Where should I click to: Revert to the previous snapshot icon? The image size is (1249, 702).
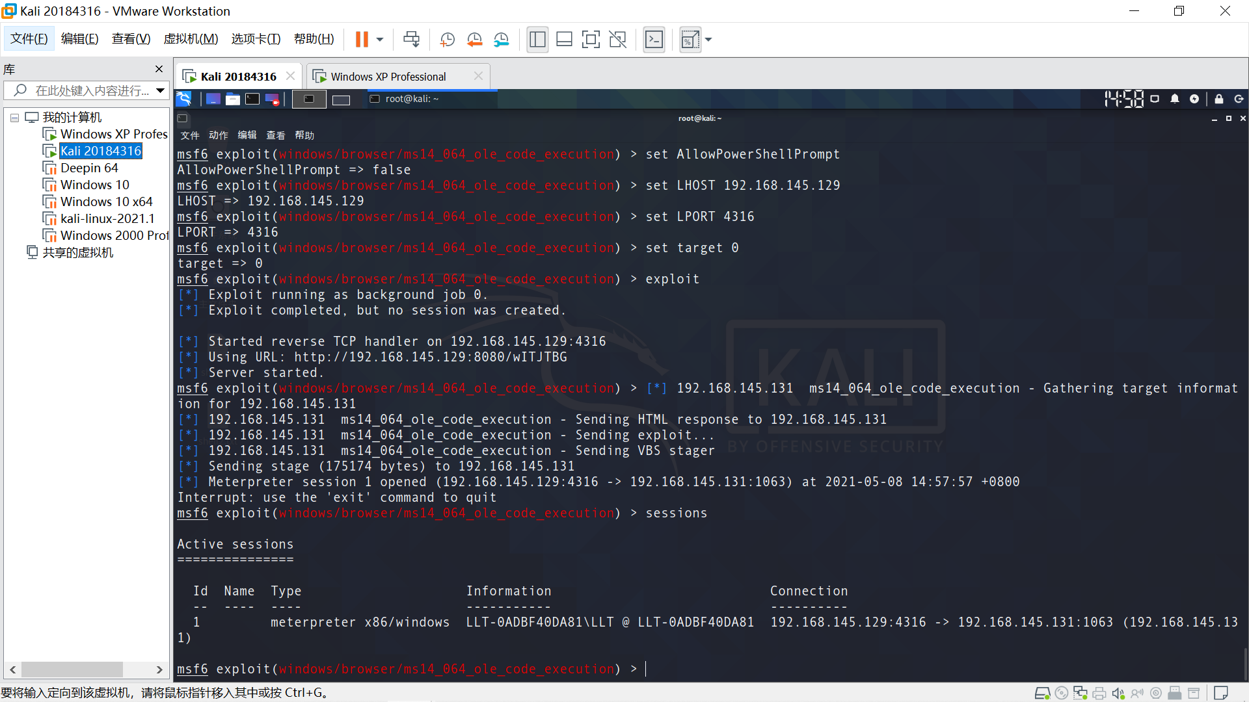tap(474, 40)
